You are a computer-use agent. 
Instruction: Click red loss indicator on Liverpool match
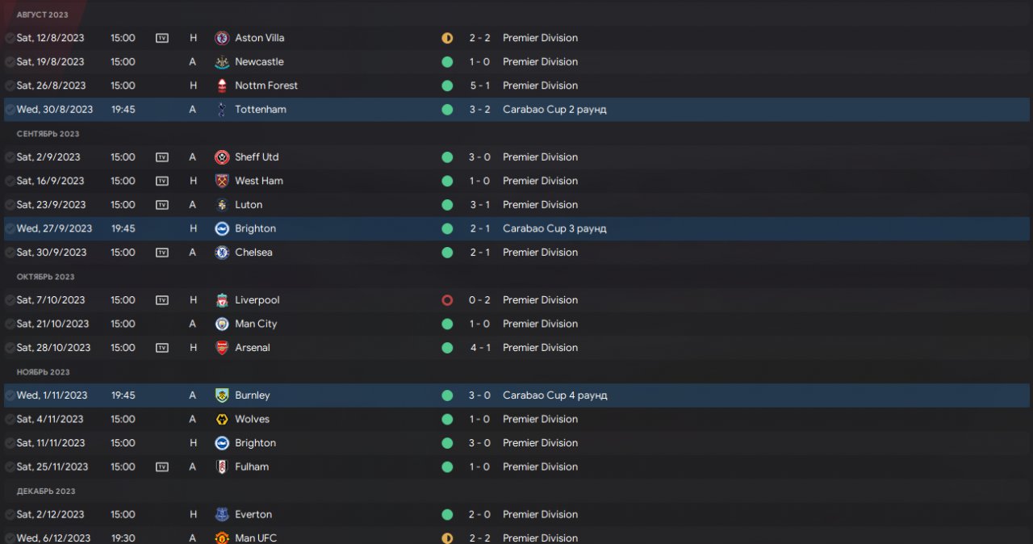click(447, 300)
